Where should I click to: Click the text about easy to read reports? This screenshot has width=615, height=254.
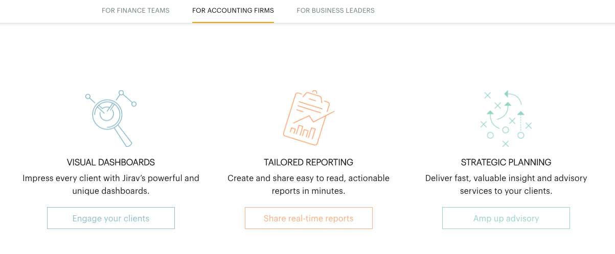pos(308,185)
